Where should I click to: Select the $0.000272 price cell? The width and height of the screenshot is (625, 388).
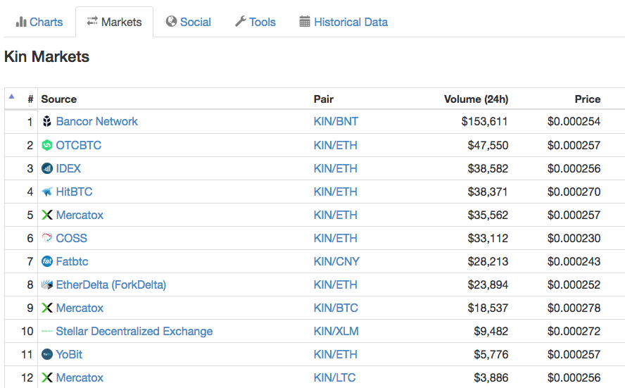pyautogui.click(x=574, y=331)
